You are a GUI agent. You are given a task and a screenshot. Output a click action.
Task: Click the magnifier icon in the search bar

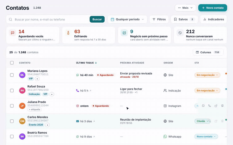(x=11, y=19)
